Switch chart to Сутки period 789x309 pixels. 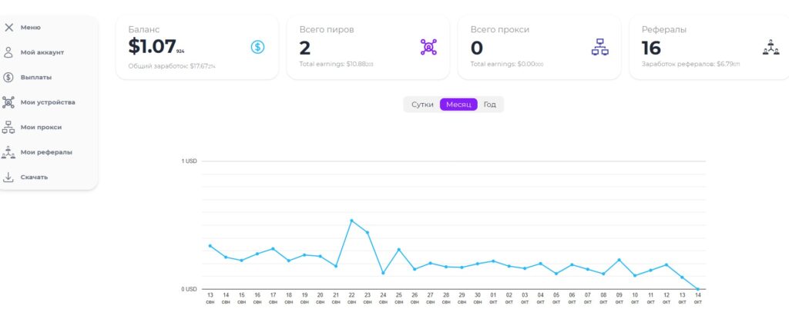[x=422, y=105]
